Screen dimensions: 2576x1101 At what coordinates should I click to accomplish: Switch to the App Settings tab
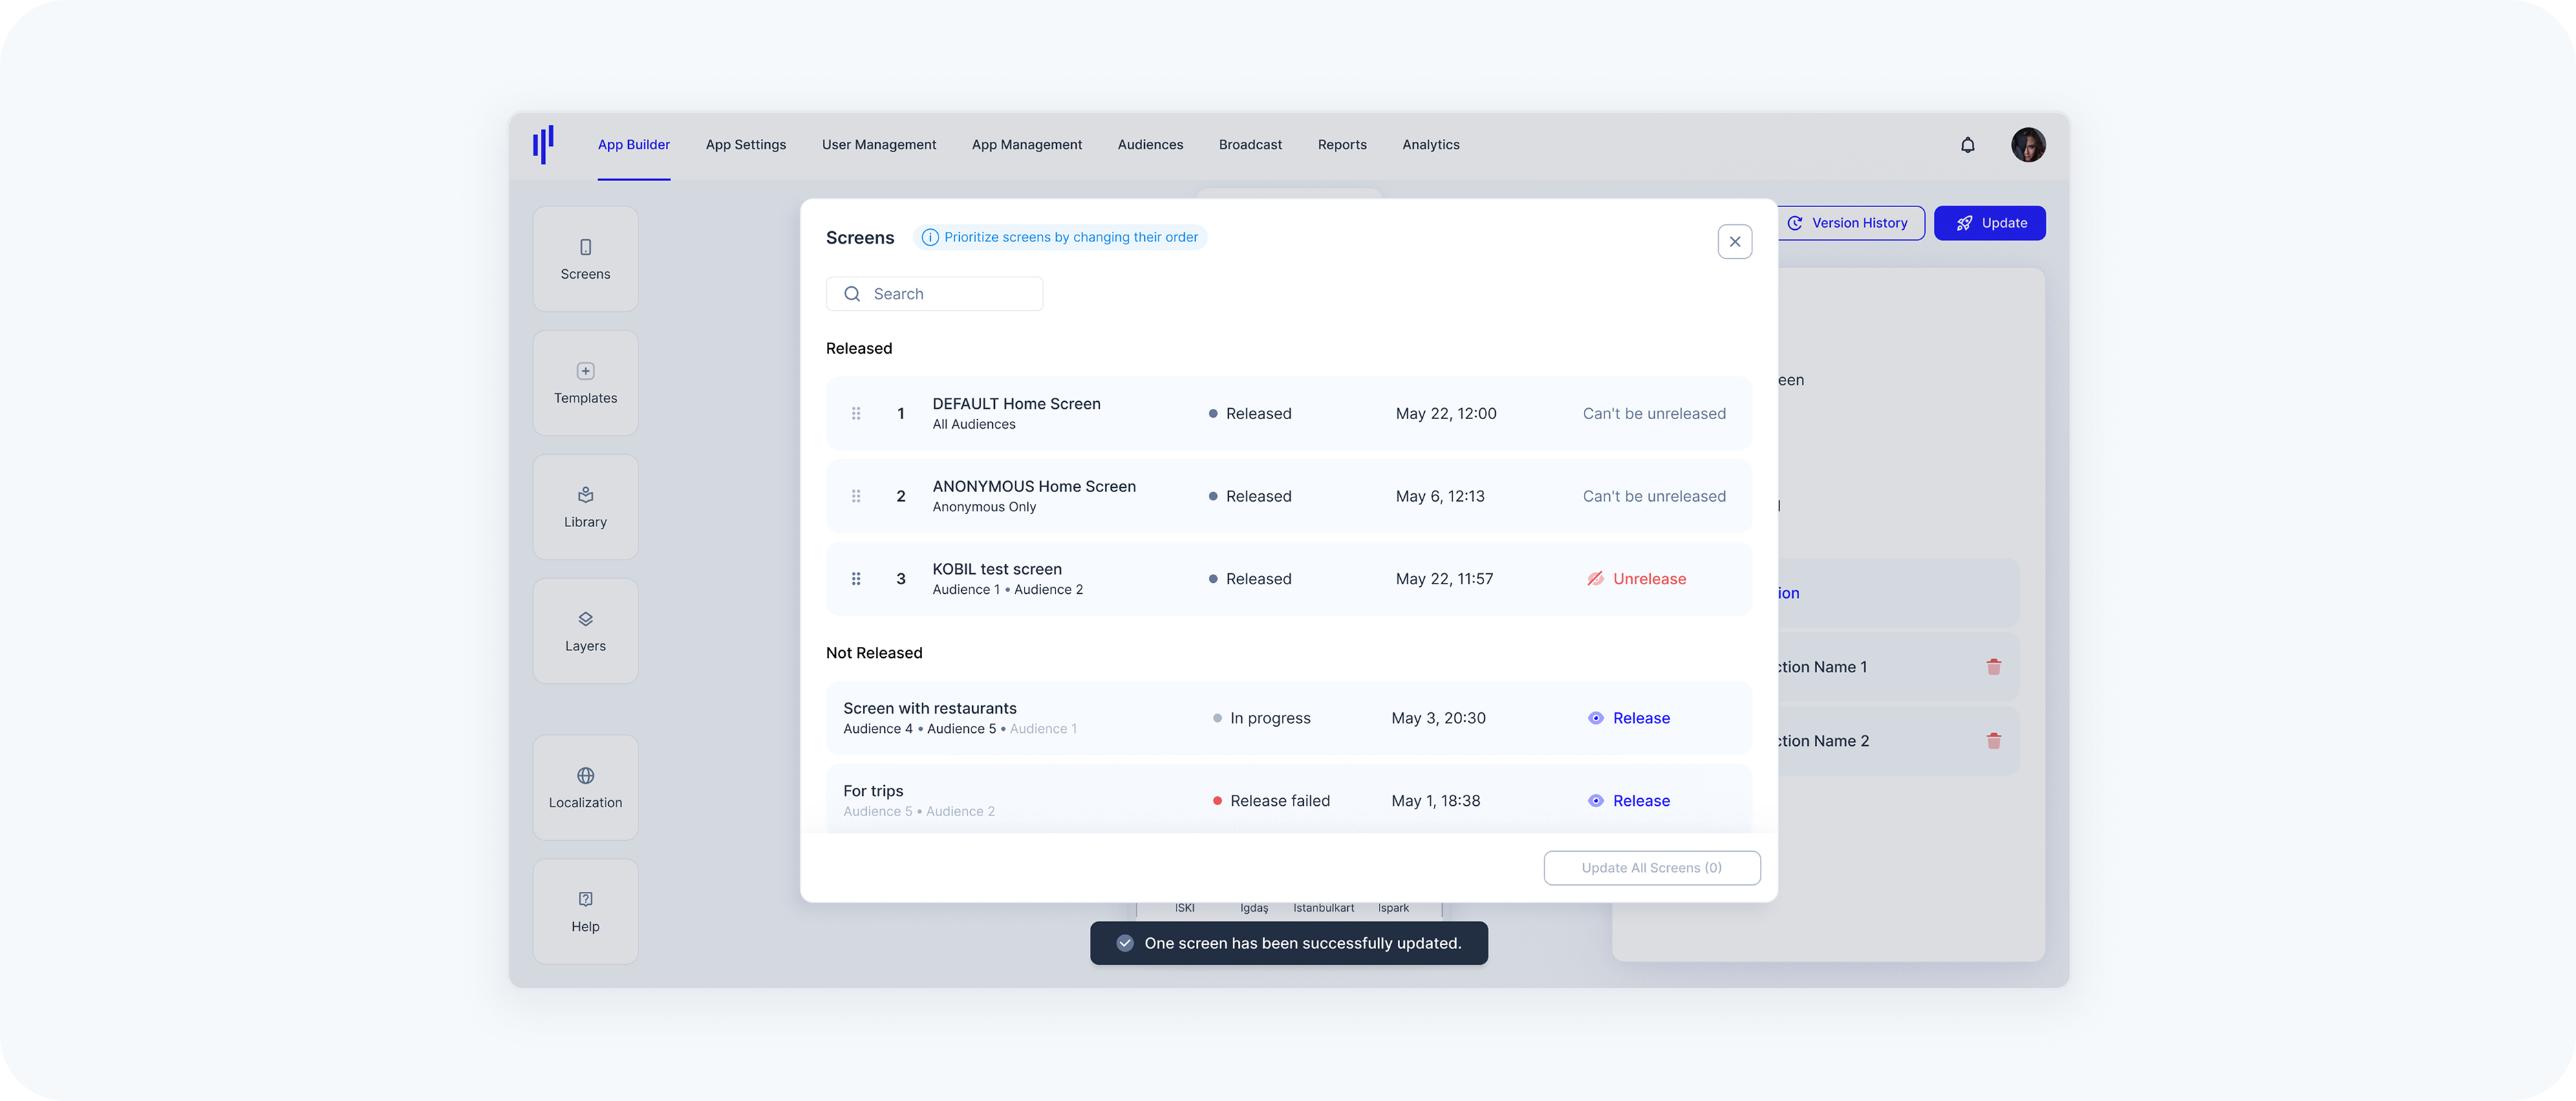tap(745, 145)
